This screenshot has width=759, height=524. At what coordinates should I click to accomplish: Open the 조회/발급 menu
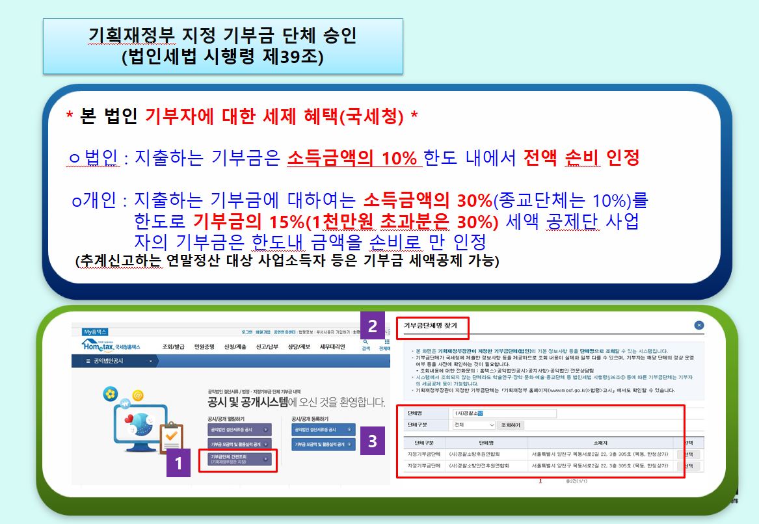(174, 347)
